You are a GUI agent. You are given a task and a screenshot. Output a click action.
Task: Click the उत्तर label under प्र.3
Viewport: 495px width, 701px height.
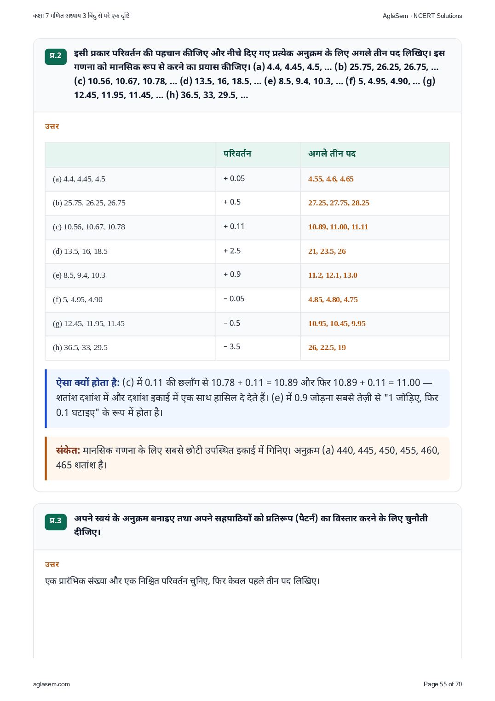pyautogui.click(x=52, y=564)
